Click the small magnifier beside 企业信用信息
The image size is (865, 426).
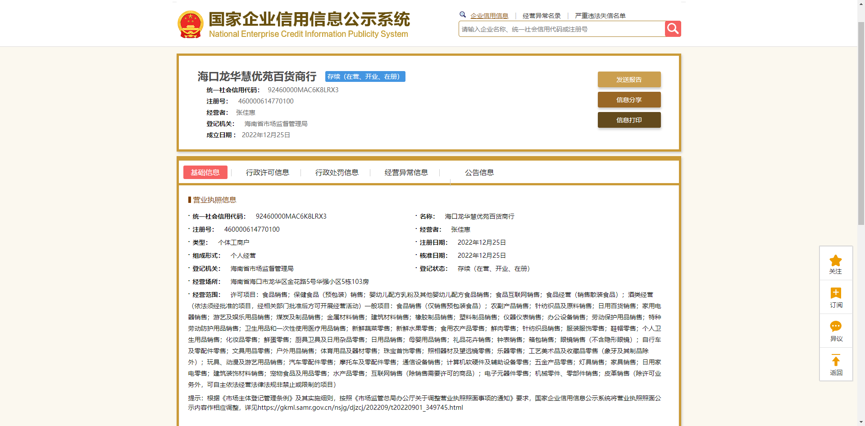[463, 15]
